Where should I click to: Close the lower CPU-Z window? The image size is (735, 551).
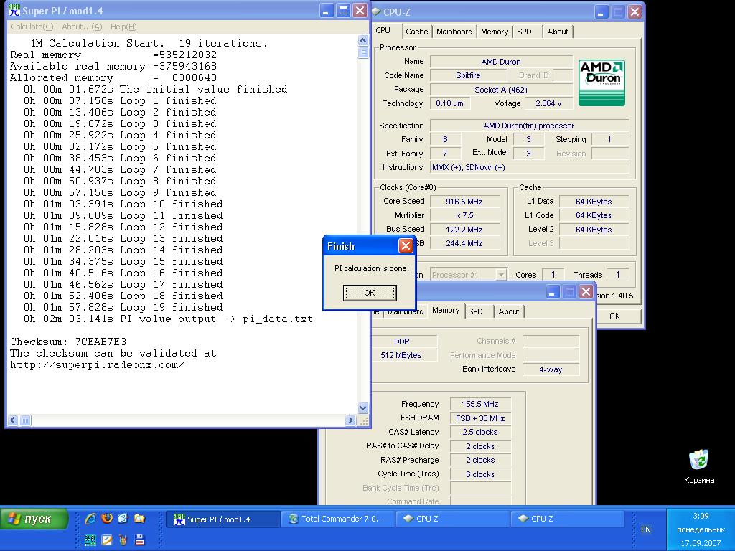[x=586, y=292]
